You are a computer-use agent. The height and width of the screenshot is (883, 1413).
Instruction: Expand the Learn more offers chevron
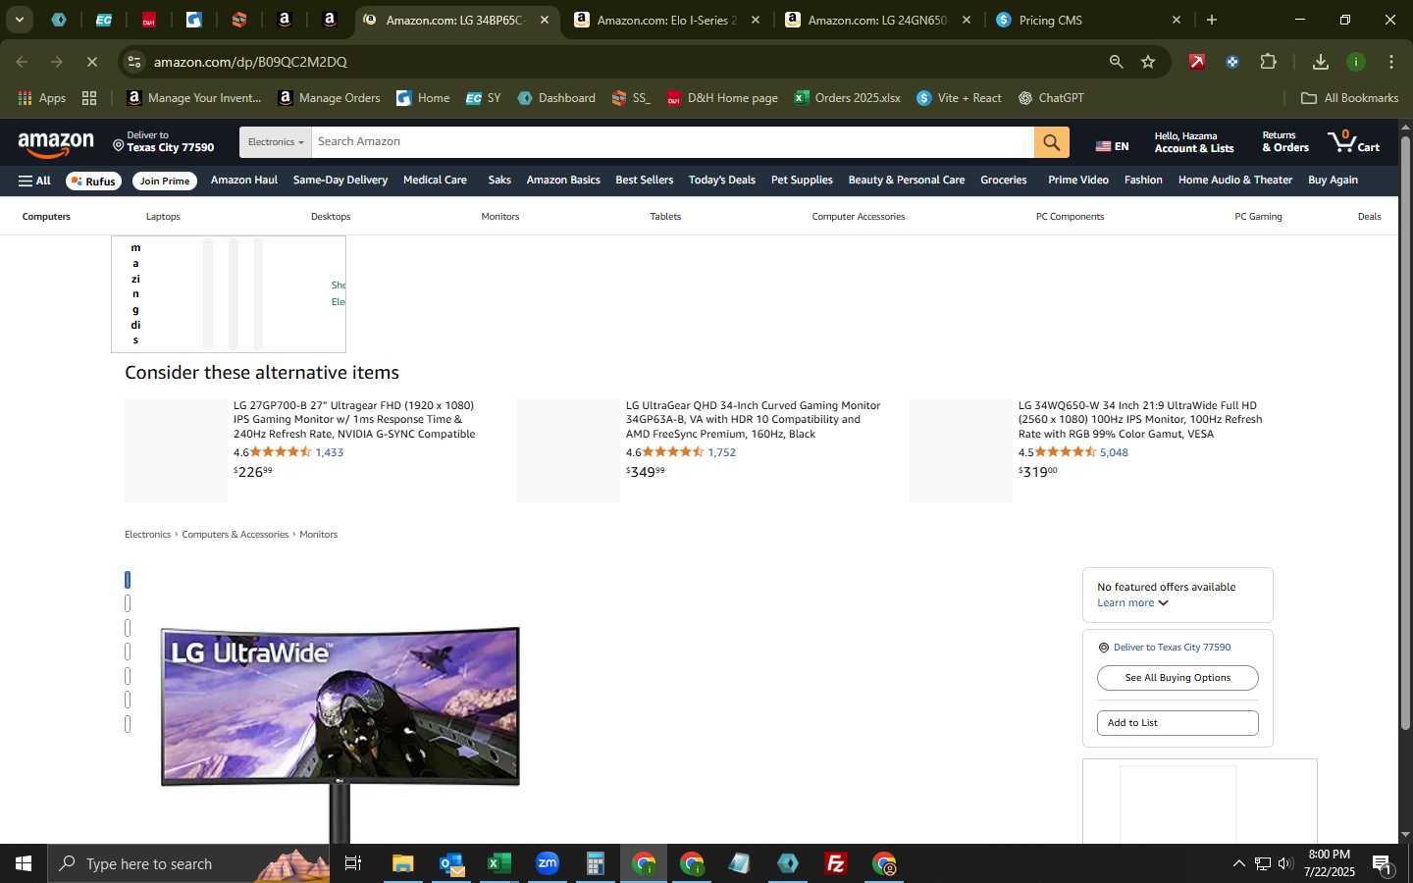coord(1164,603)
